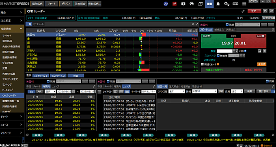
Task: Select the Bid toggle in 時系列 panel
Action: coord(32,91)
